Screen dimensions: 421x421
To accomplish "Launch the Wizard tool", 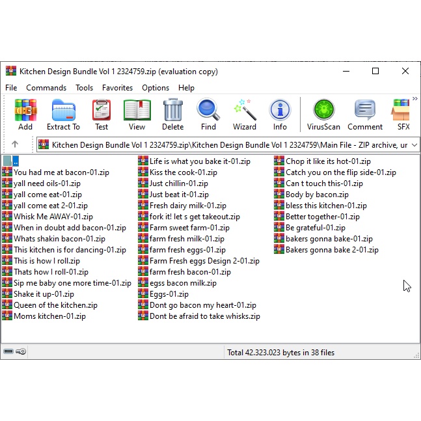I will 245,114.
